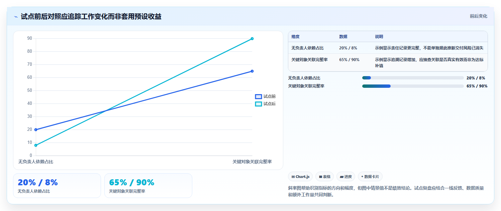Click the 试点前 data point at 20

36,130
